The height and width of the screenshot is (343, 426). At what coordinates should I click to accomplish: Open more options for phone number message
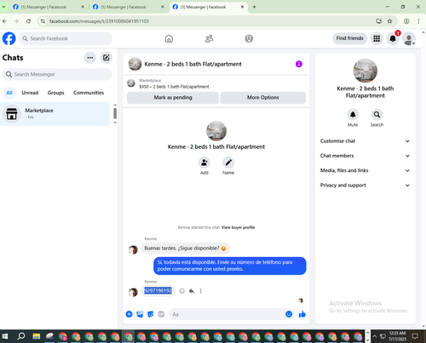click(200, 291)
